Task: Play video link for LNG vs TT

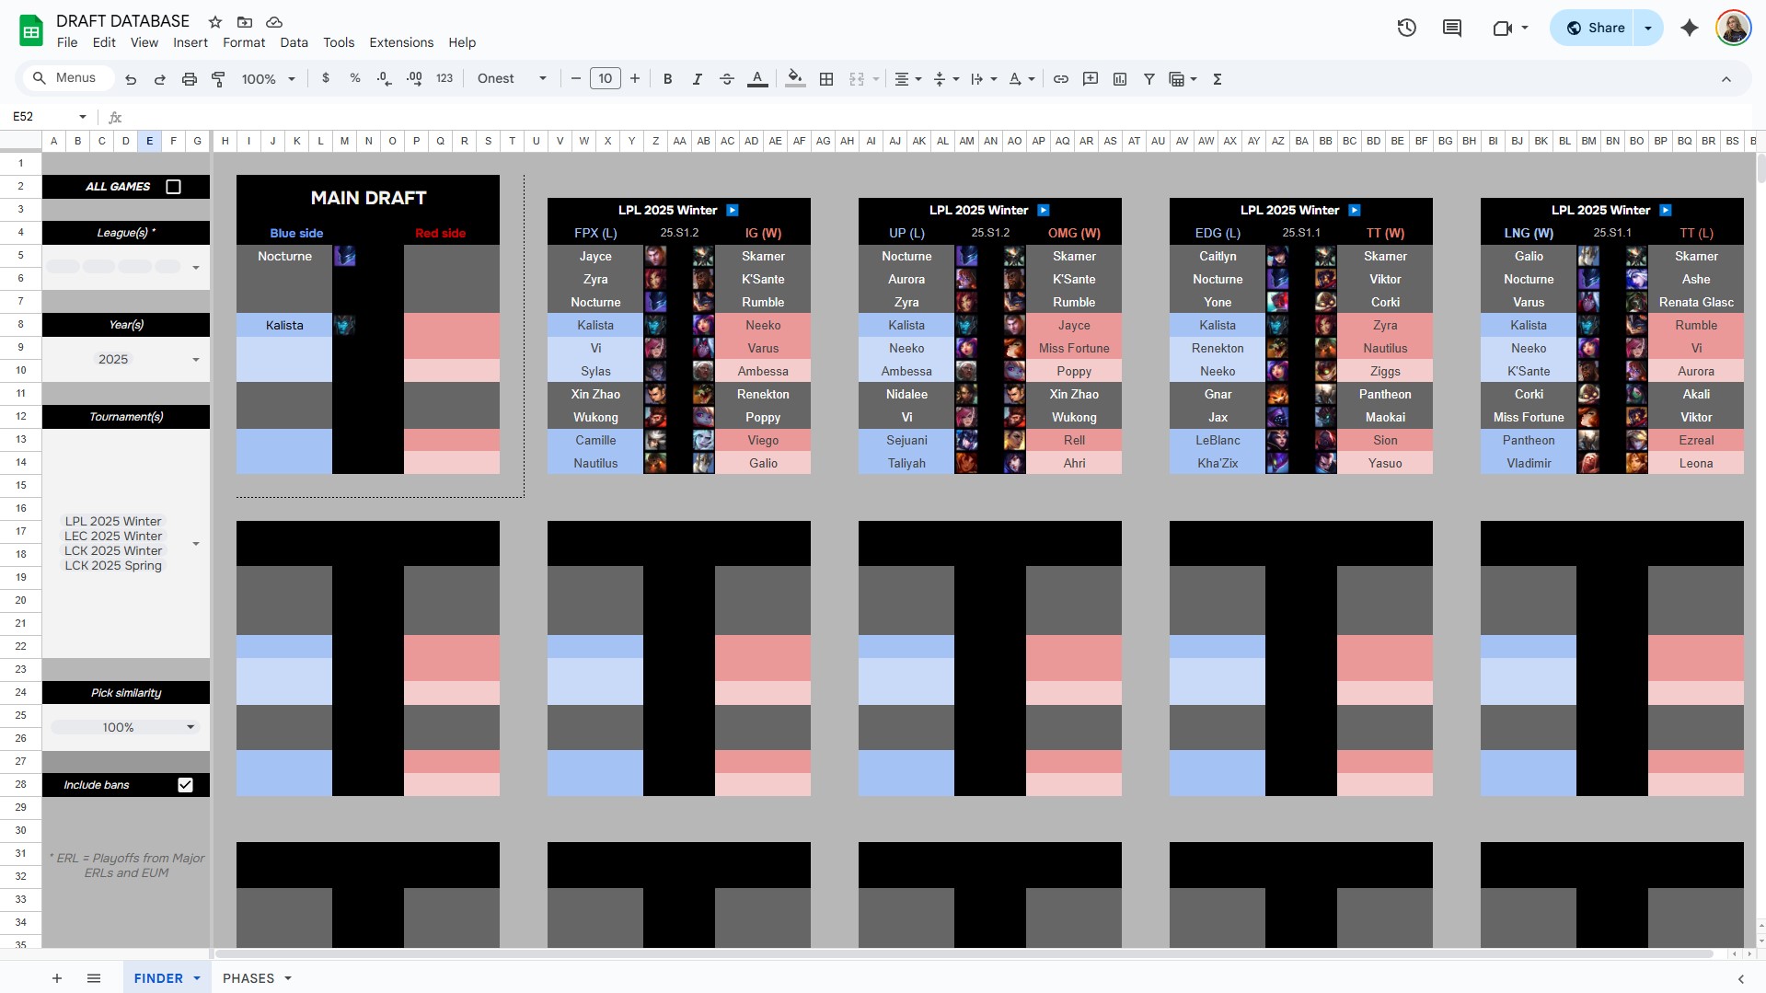Action: click(1666, 210)
